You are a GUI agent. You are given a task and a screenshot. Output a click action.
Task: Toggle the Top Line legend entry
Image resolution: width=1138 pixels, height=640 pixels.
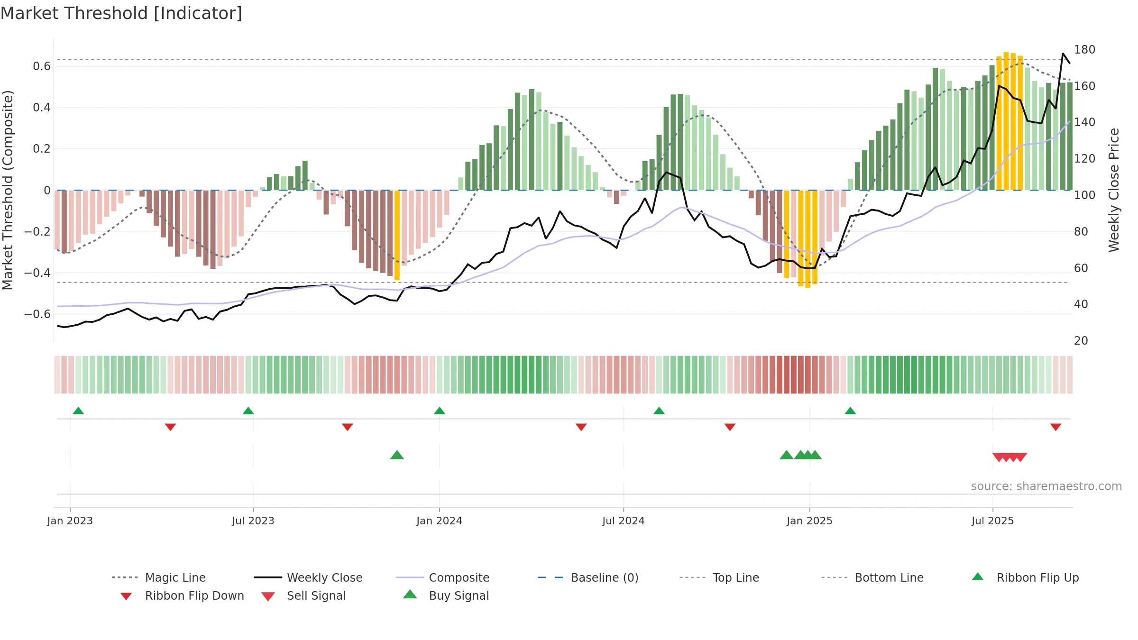(719, 577)
